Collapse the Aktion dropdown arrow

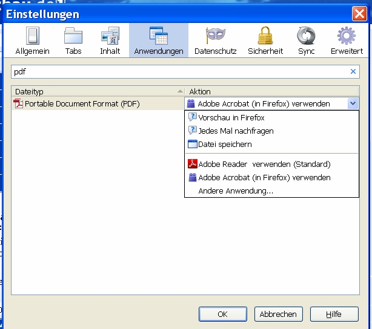353,103
